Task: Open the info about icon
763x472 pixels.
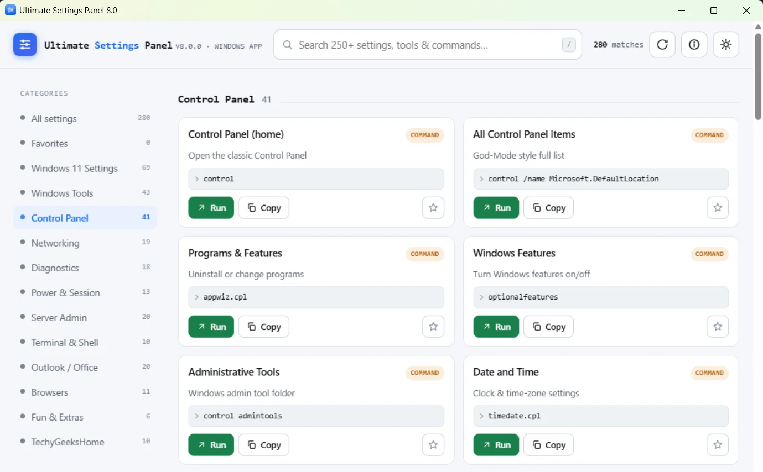Action: [x=694, y=45]
